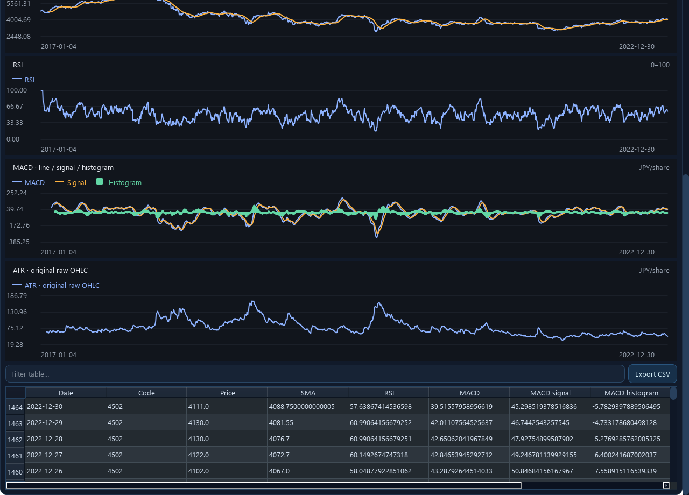The width and height of the screenshot is (689, 495).
Task: Click the Export CSV button
Action: click(652, 374)
